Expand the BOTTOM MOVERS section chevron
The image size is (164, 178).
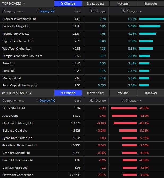click(31, 93)
